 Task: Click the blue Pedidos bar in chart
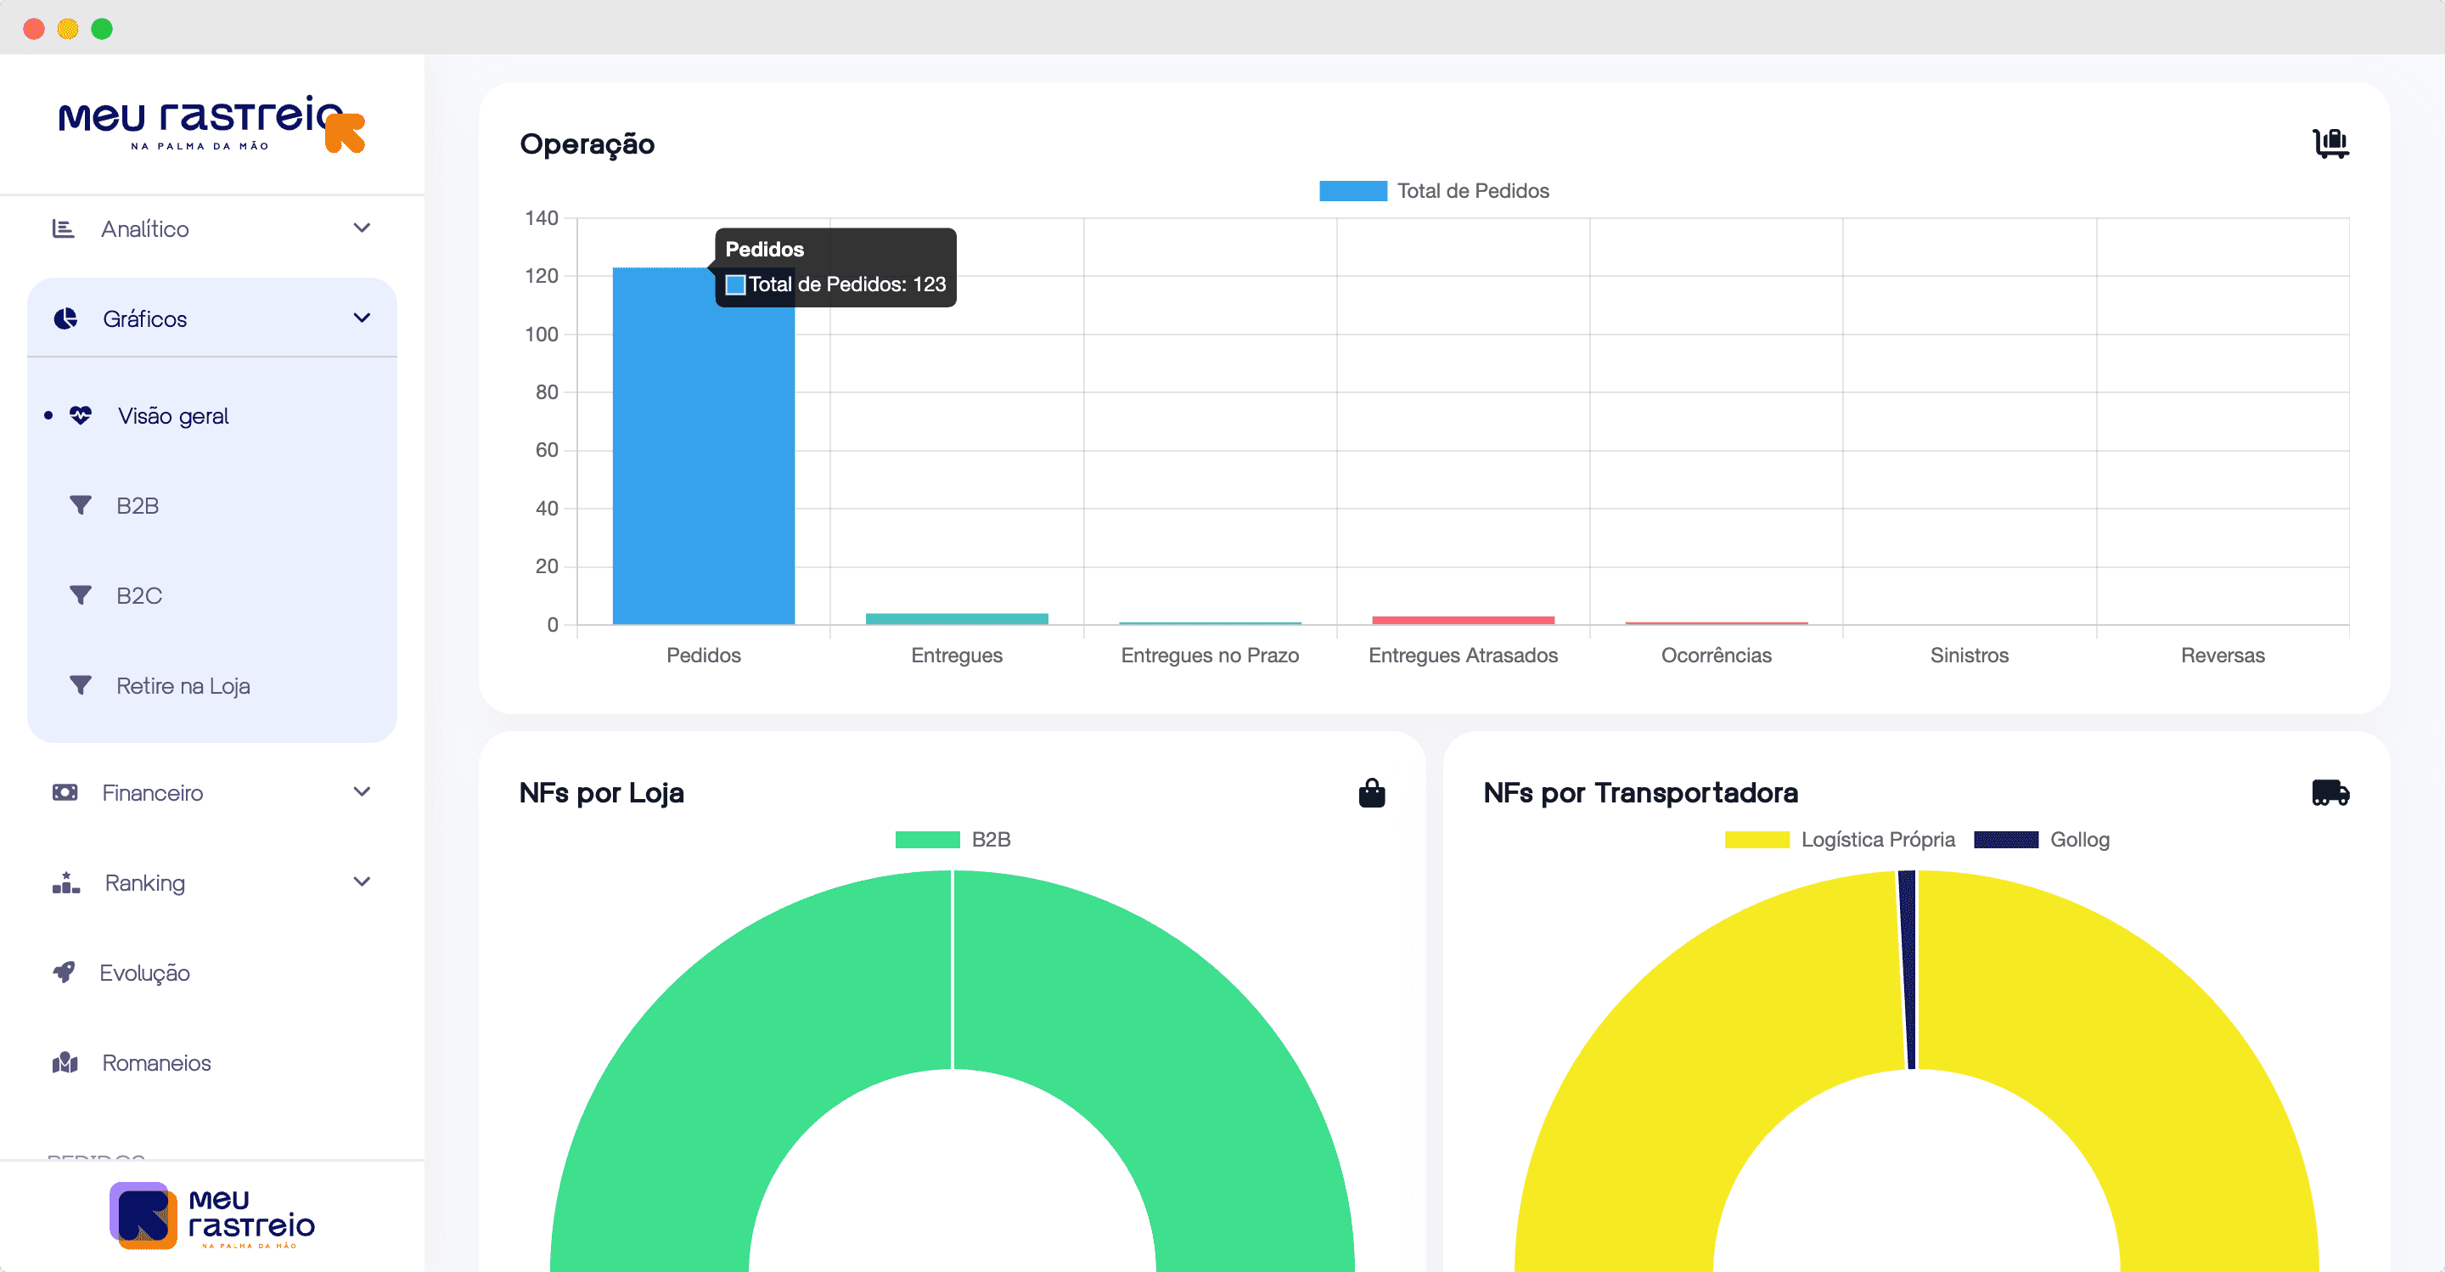tap(702, 456)
